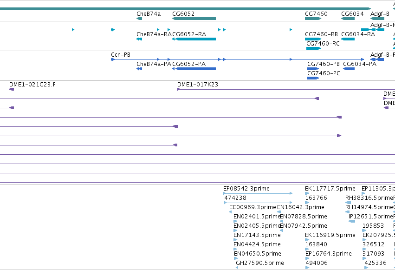Select the CG6034-RA transcript label
The image size is (395, 270).
(x=358, y=34)
